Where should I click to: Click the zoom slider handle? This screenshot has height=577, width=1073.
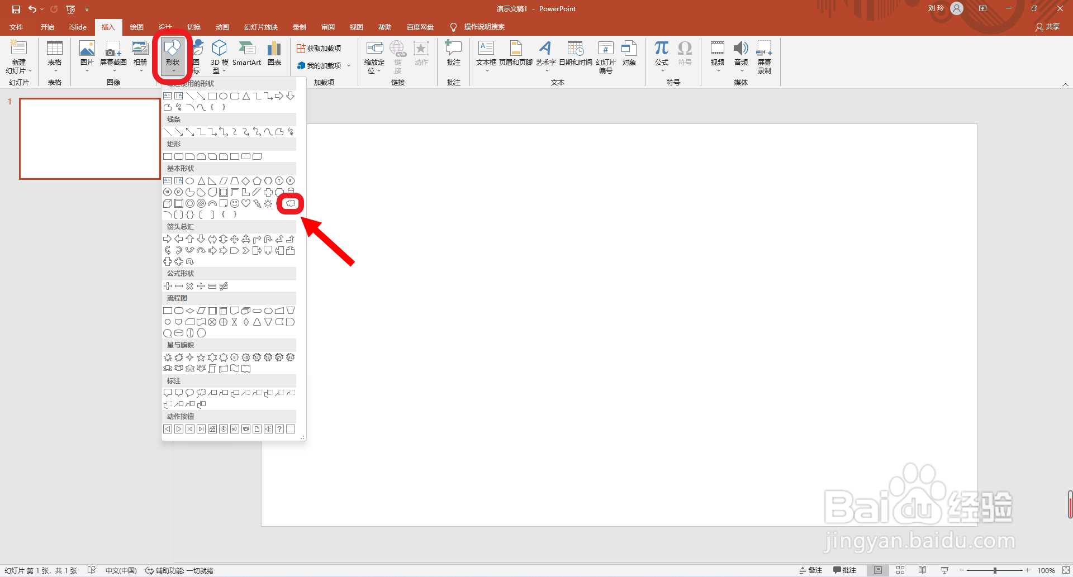[x=995, y=570]
